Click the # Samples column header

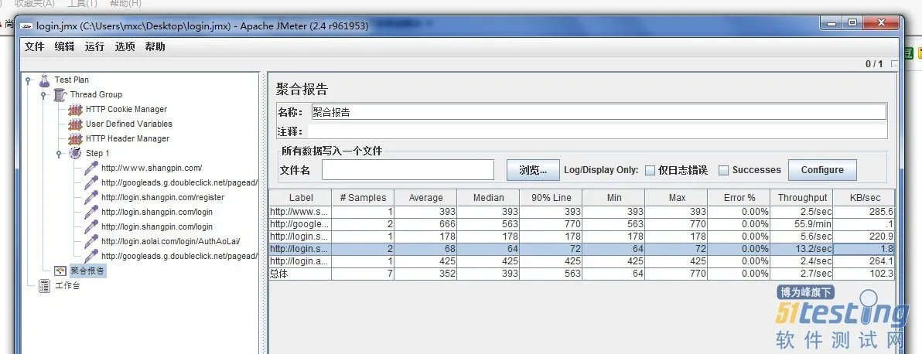pyautogui.click(x=363, y=198)
